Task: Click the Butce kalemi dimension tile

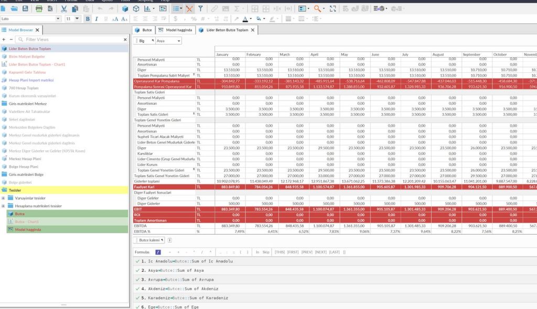Action: tap(149, 240)
